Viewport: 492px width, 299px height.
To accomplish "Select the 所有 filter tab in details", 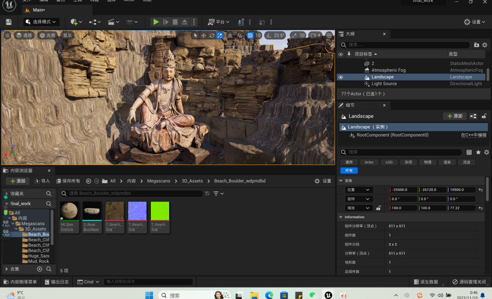I will click(x=349, y=171).
